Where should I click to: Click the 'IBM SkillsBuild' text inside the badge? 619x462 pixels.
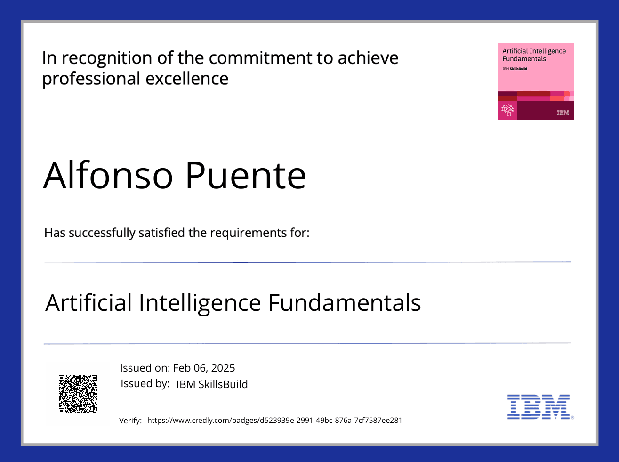click(x=514, y=69)
